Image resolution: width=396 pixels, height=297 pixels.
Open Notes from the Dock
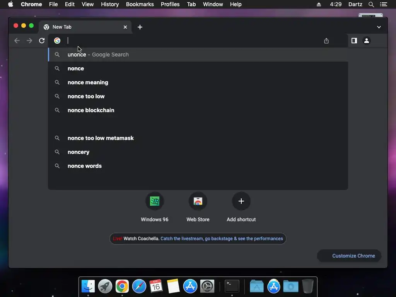click(173, 286)
